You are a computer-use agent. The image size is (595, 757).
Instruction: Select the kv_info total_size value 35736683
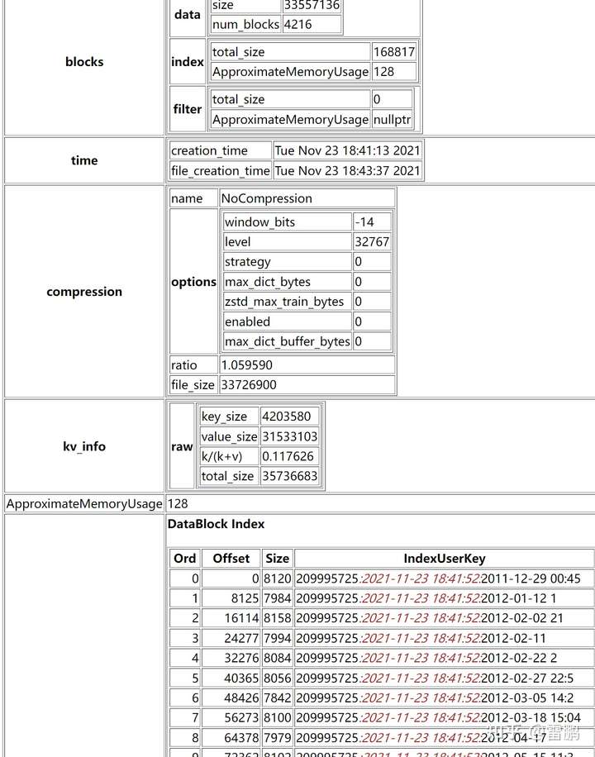coord(290,476)
